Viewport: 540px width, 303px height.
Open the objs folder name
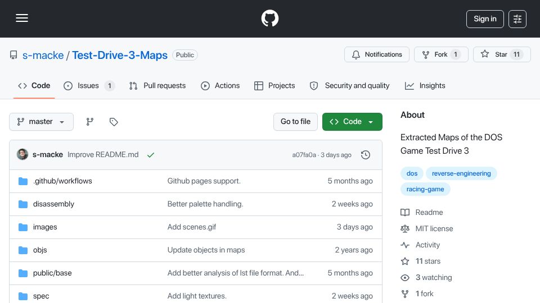tap(40, 250)
